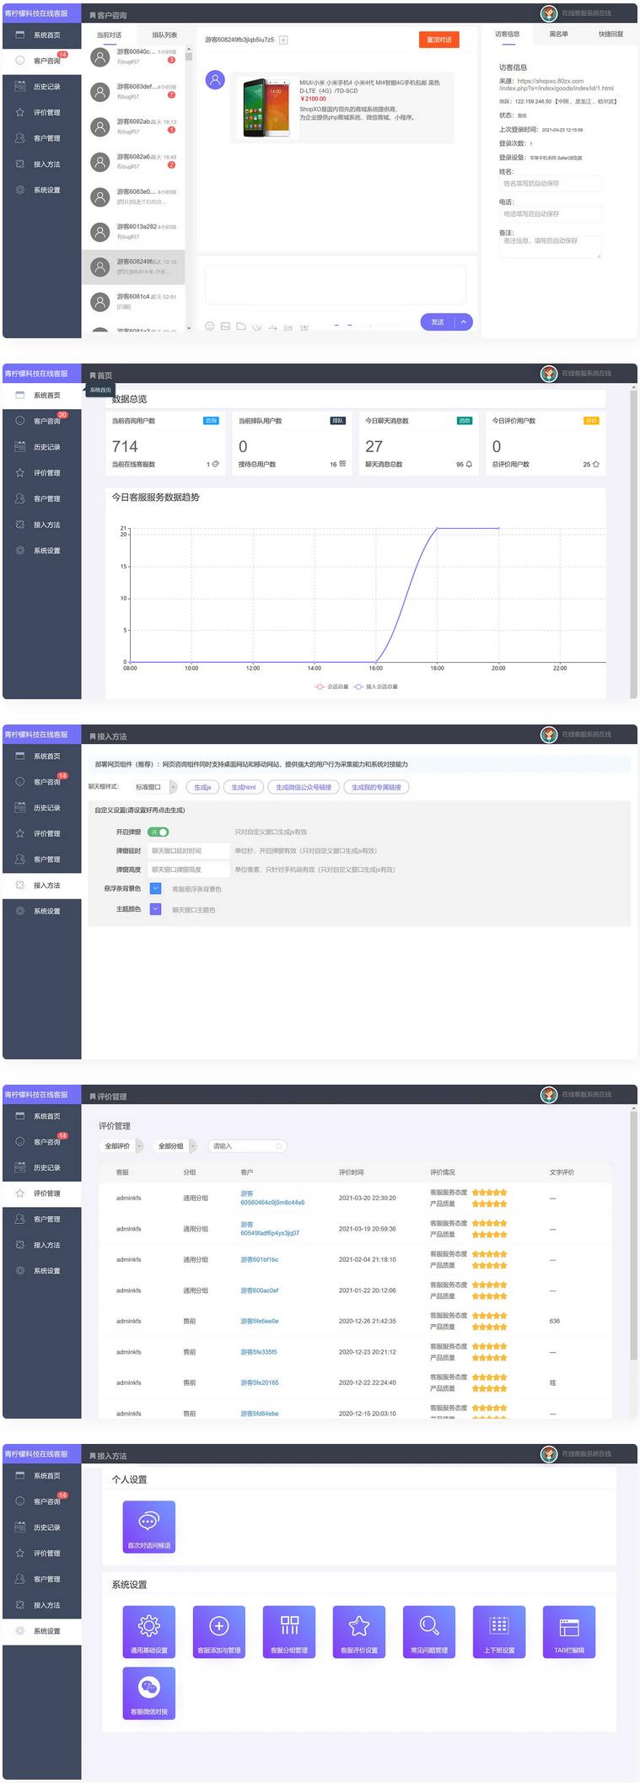
Task: Open the 客服评价设置 star tile
Action: click(x=358, y=1631)
